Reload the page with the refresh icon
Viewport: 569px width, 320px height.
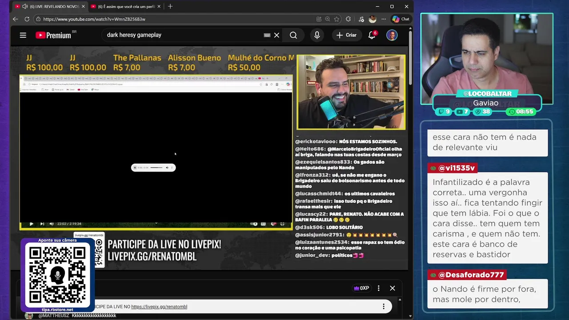[27, 19]
